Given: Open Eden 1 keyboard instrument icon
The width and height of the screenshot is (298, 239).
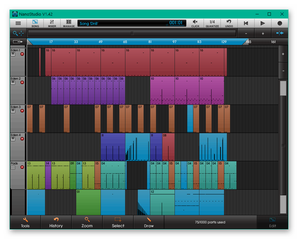Looking at the screenshot, I should tap(13, 54).
